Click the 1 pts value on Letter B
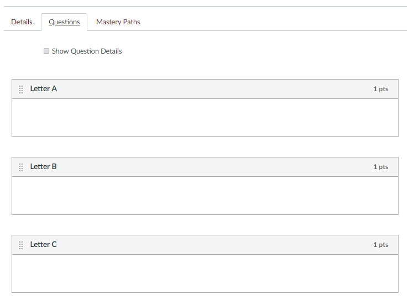This screenshot has height=300, width=414. click(380, 167)
